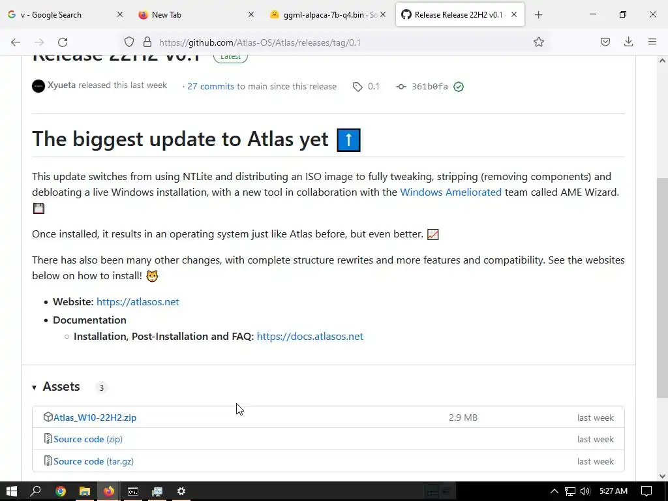This screenshot has height=501, width=668.
Task: Save page to Pocket
Action: (x=605, y=42)
